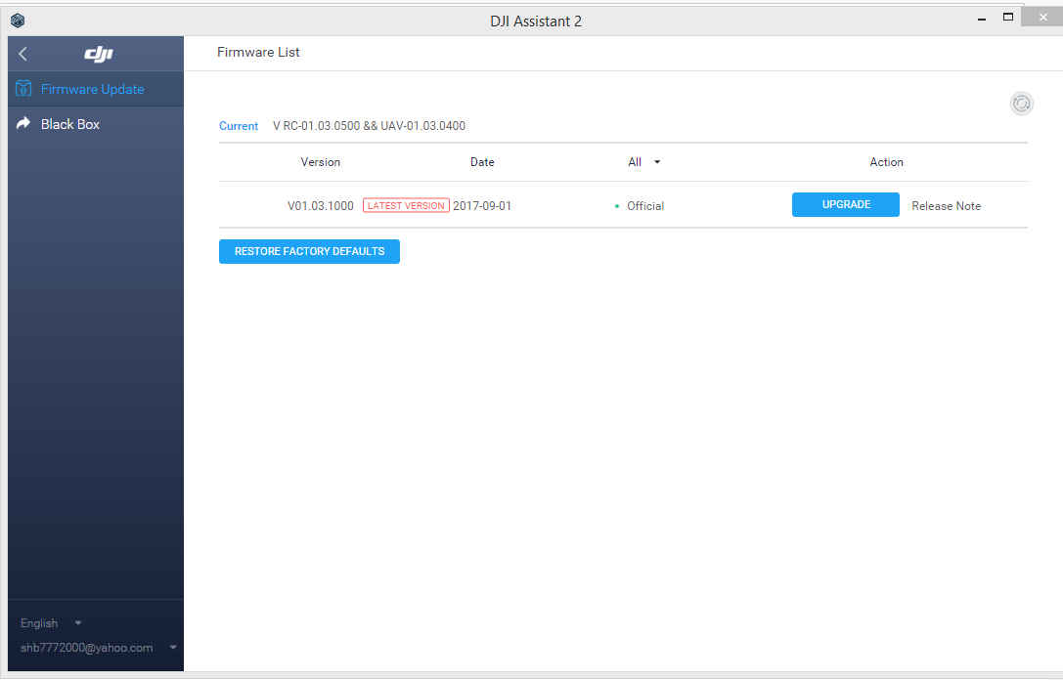Close the DJI Assistant 2 window
Viewport: 1063px width, 680px height.
tap(1042, 17)
